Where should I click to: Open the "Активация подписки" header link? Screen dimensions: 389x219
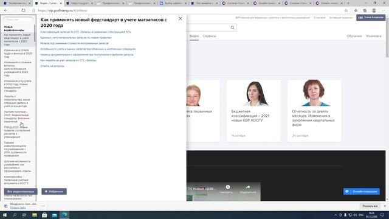(340, 18)
